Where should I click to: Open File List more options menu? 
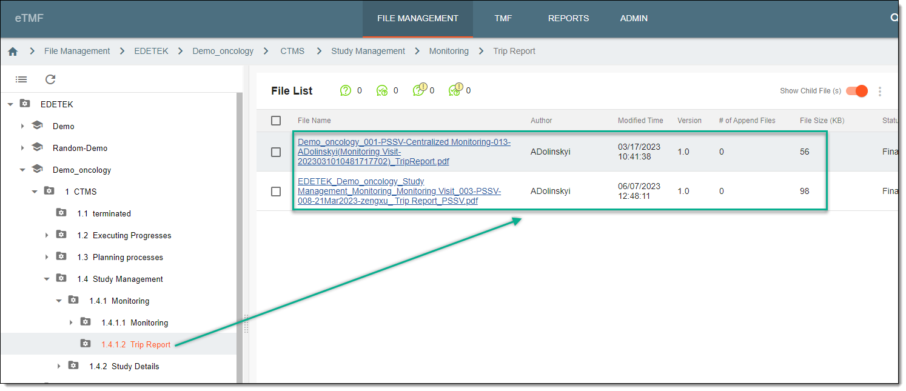pyautogui.click(x=880, y=91)
